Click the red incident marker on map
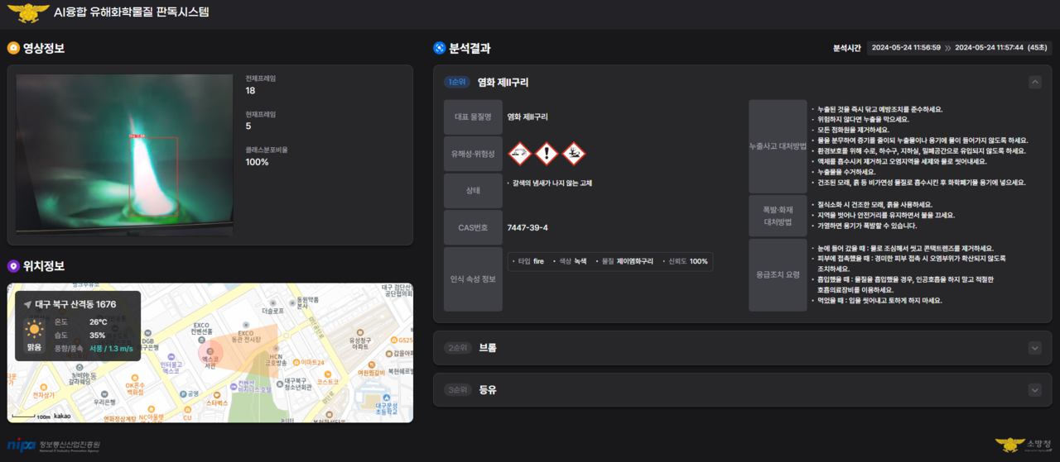The width and height of the screenshot is (1060, 462). tap(210, 355)
